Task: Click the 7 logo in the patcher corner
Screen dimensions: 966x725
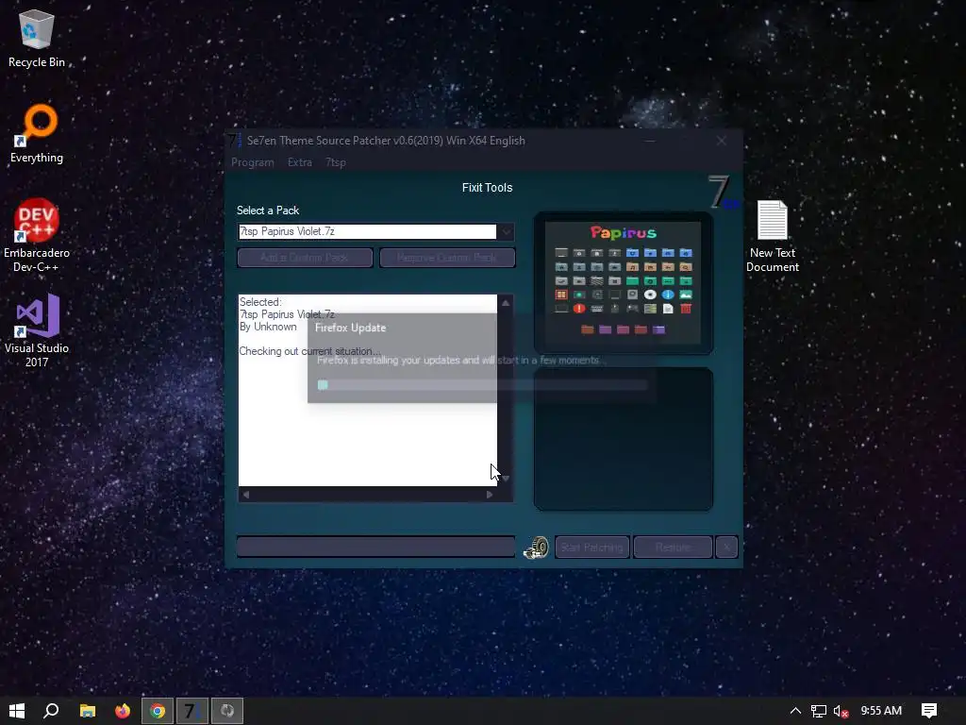Action: click(x=722, y=193)
